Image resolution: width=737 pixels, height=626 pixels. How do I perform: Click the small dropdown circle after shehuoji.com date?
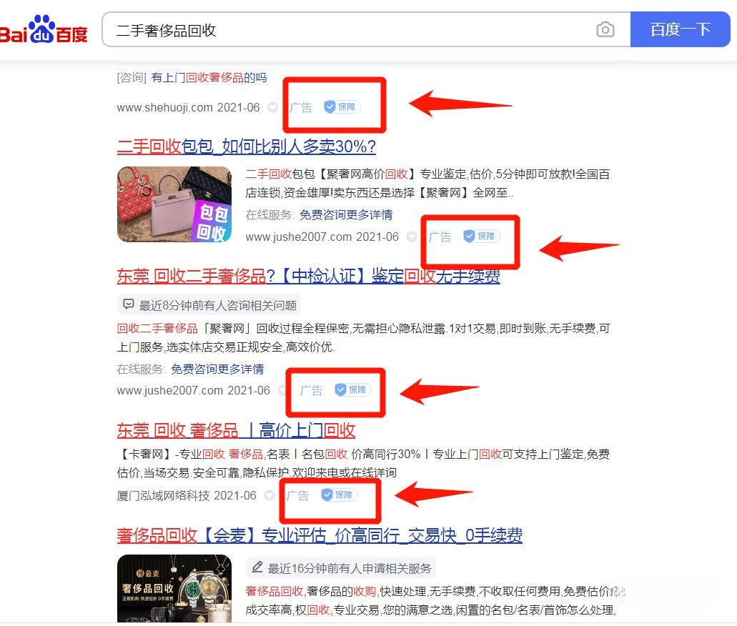(272, 107)
